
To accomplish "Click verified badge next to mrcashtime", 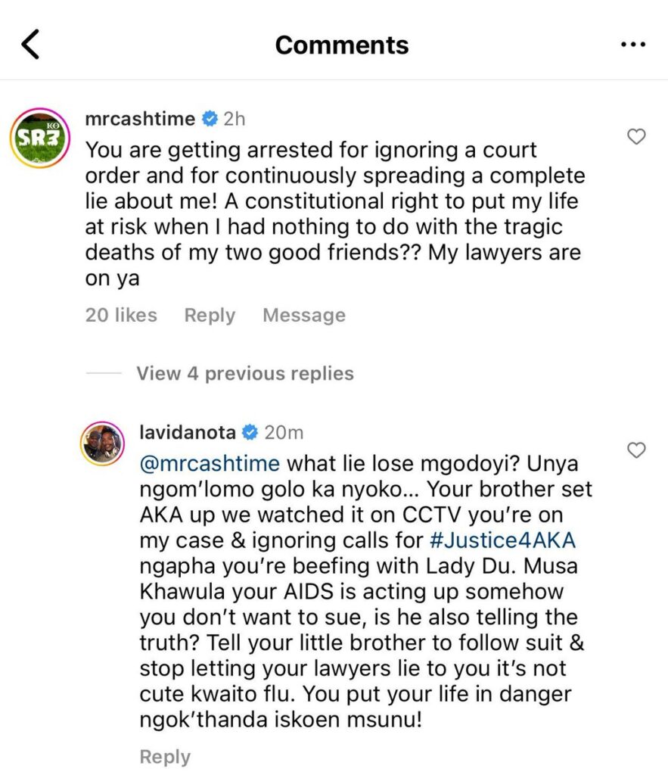I will pyautogui.click(x=210, y=119).
